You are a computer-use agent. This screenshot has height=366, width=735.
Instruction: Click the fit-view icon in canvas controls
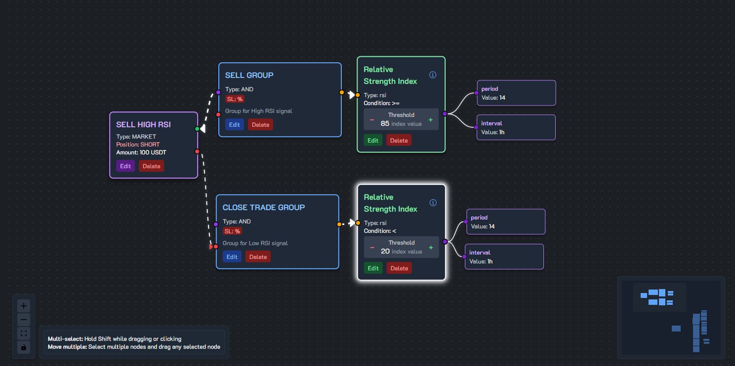(x=23, y=333)
